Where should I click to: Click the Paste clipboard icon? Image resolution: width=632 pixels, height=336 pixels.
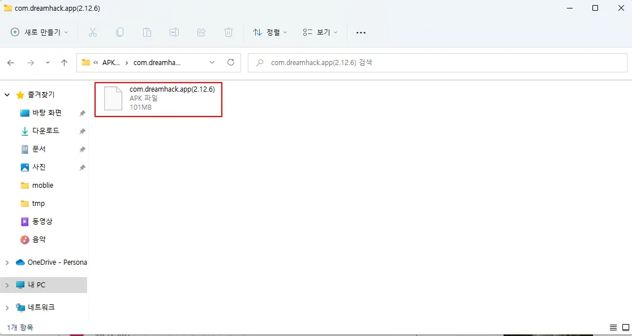[x=147, y=32]
